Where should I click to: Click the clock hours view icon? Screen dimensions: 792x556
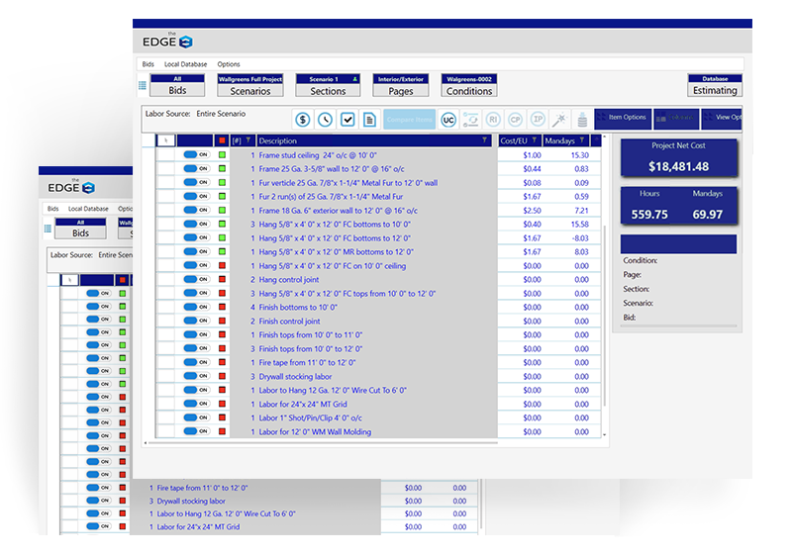326,120
